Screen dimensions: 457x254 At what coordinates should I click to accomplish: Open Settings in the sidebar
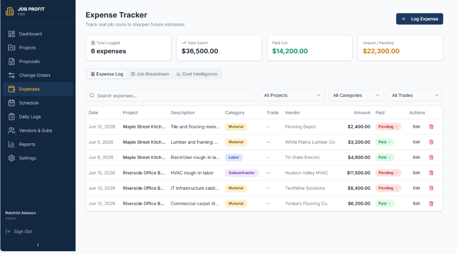point(38,158)
